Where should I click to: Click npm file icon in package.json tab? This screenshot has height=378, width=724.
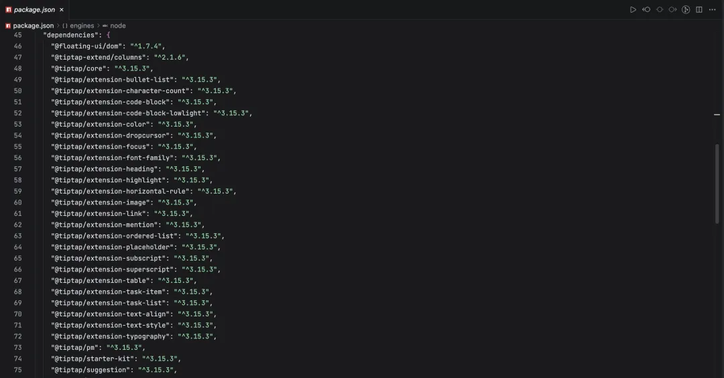point(8,9)
